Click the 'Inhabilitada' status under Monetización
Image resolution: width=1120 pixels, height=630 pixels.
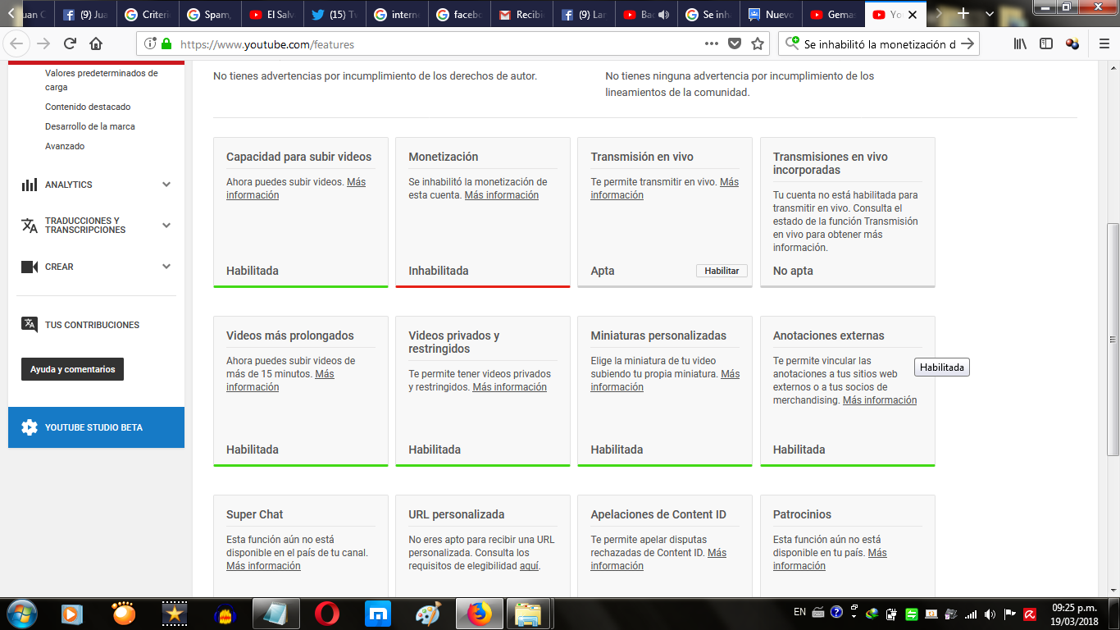pyautogui.click(x=439, y=271)
